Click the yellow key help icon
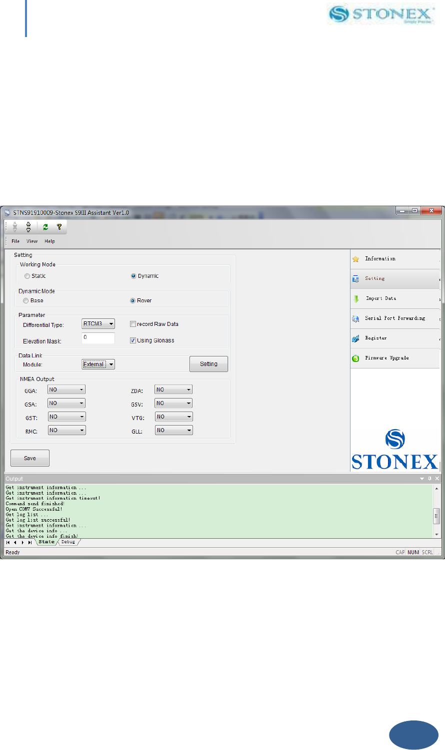 pos(59,227)
